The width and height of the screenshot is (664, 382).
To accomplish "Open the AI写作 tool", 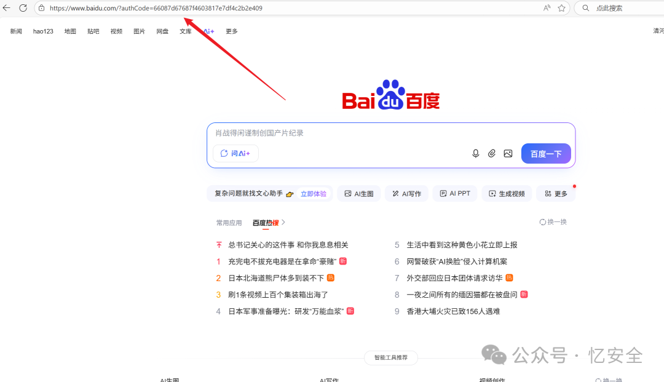I will click(x=406, y=194).
